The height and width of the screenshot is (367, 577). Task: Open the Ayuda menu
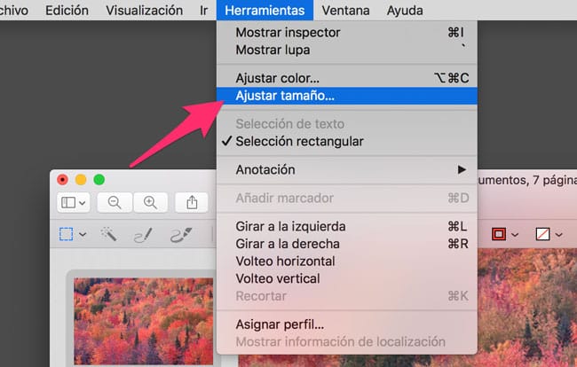tap(405, 11)
